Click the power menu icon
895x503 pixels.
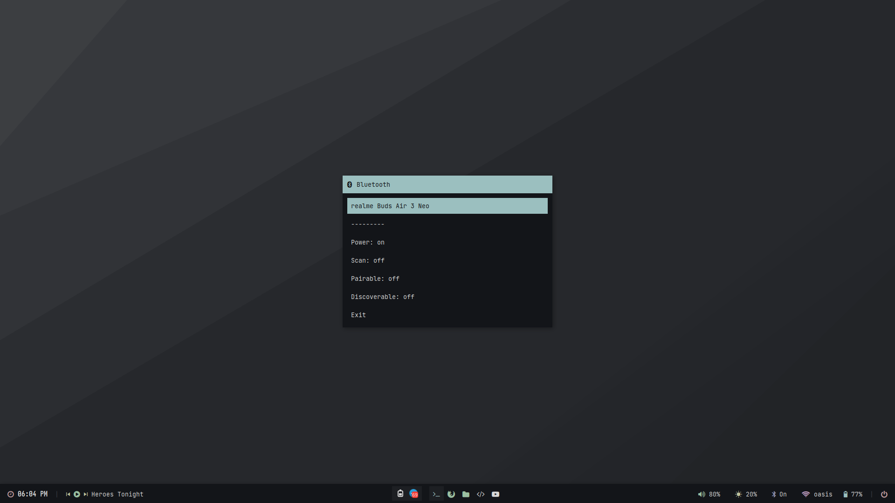[x=884, y=494]
